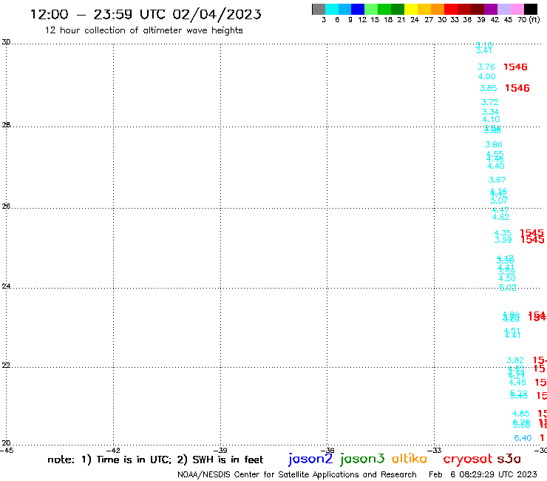Click the lavender swatch in the color scale
Viewport: 547px width, 481px height.
pyautogui.click(x=503, y=9)
